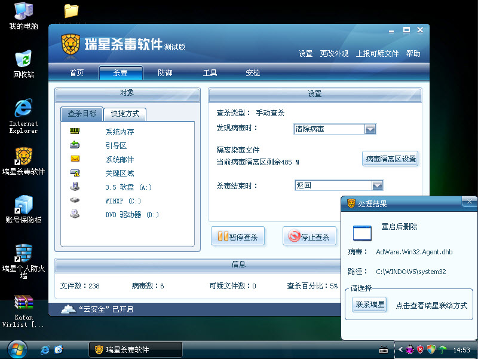This screenshot has width=478, height=359.
Task: Click the cloud security icon in status bar
Action: 69,309
